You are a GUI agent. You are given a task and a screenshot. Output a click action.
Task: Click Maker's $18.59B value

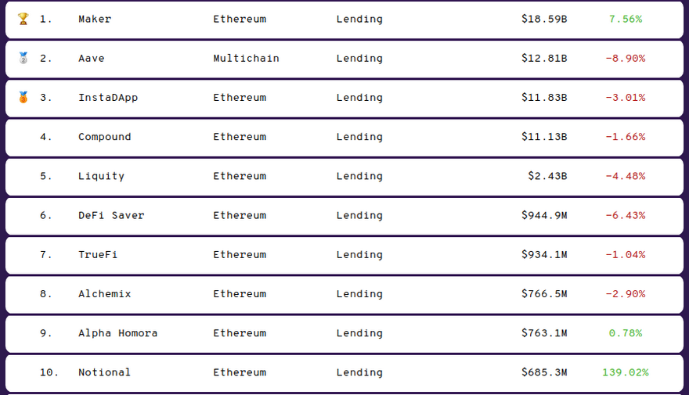point(543,19)
